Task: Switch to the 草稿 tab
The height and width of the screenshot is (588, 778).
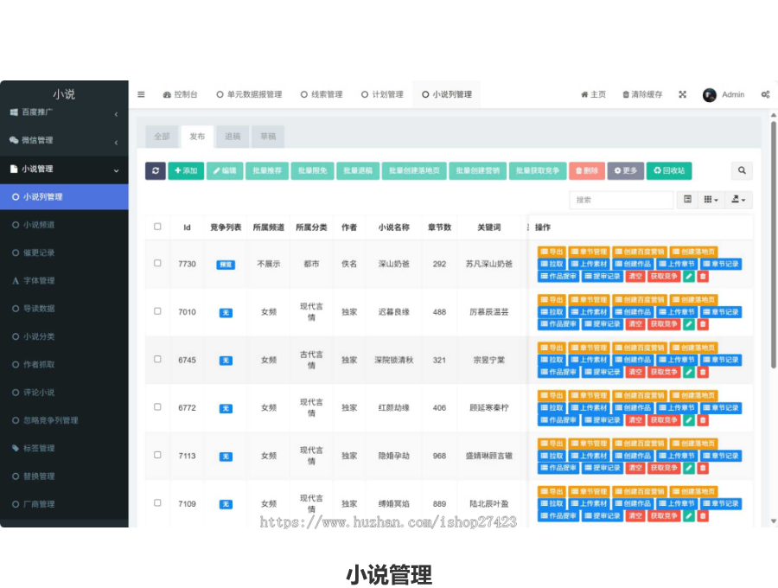Action: tap(268, 137)
